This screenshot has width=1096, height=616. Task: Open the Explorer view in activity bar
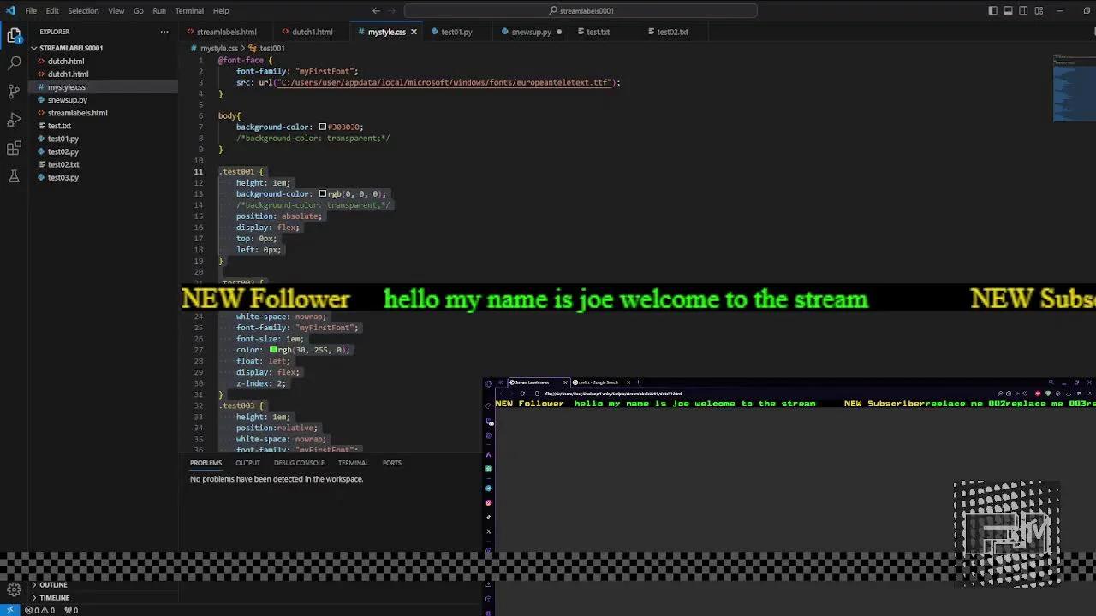[x=14, y=36]
